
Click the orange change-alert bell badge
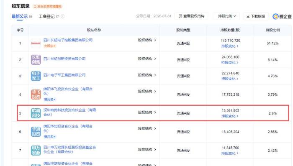tap(47, 6)
